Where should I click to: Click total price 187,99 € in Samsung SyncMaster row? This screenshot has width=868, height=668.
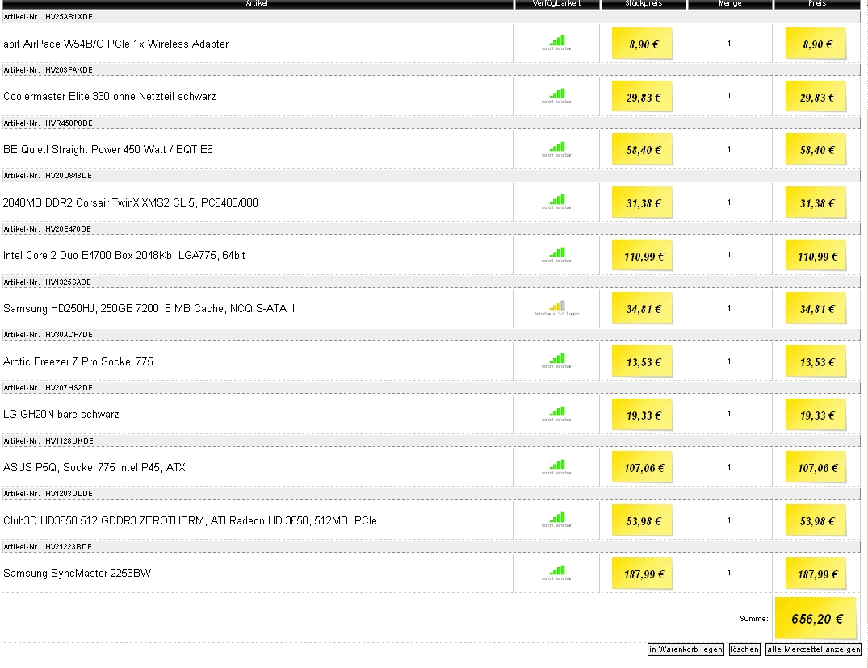(x=816, y=574)
